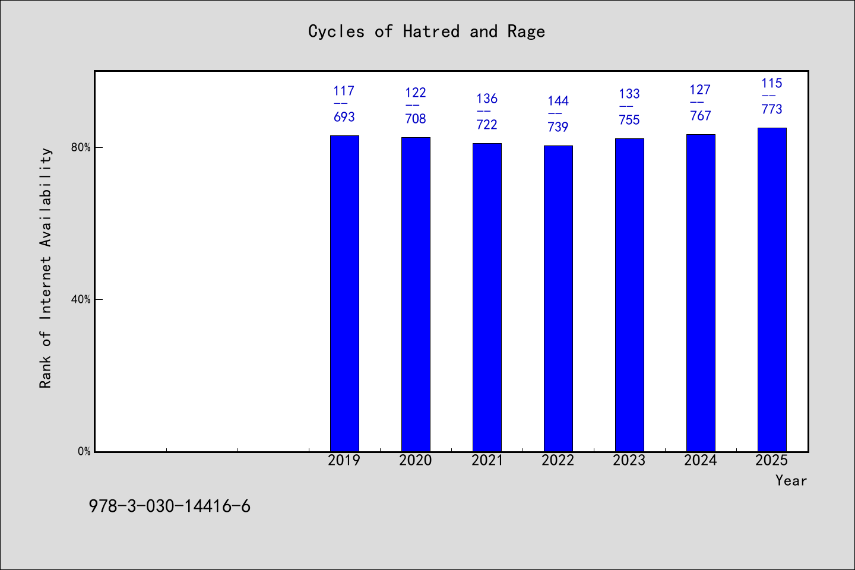Click the 40% y-axis tick label

[x=81, y=299]
